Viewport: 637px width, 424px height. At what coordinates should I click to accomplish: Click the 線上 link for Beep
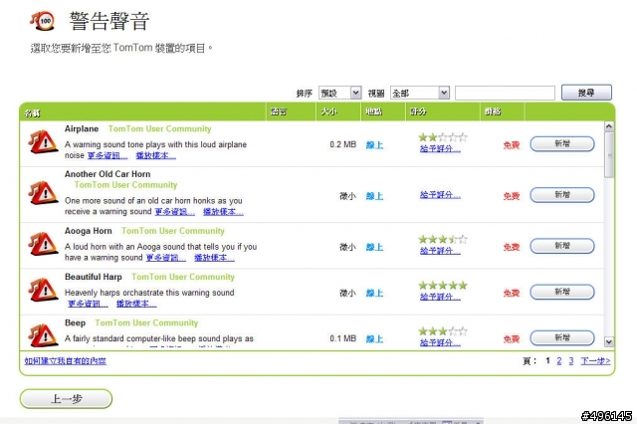tap(374, 339)
